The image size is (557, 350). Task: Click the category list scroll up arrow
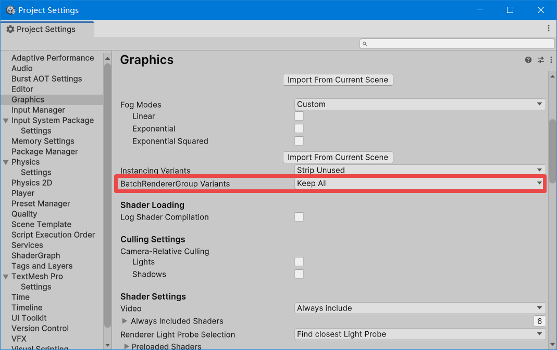tap(107, 58)
